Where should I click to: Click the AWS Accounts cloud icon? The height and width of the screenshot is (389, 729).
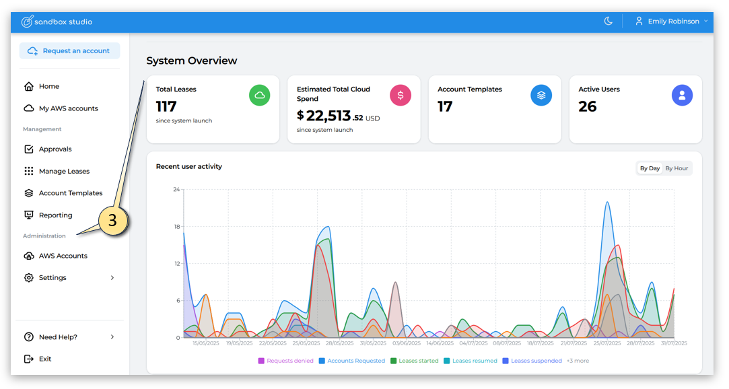29,256
